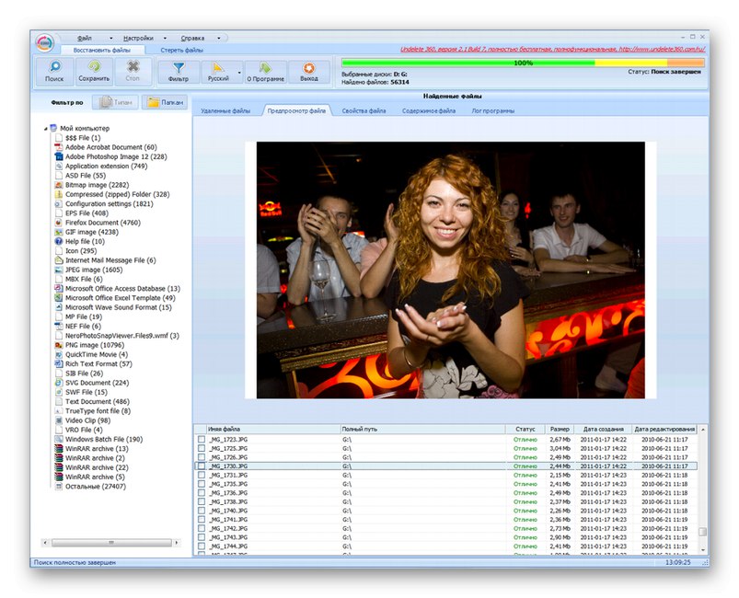This screenshot has width=739, height=598.
Task: Check the box next to _MG_1730.JPG
Action: pos(202,466)
